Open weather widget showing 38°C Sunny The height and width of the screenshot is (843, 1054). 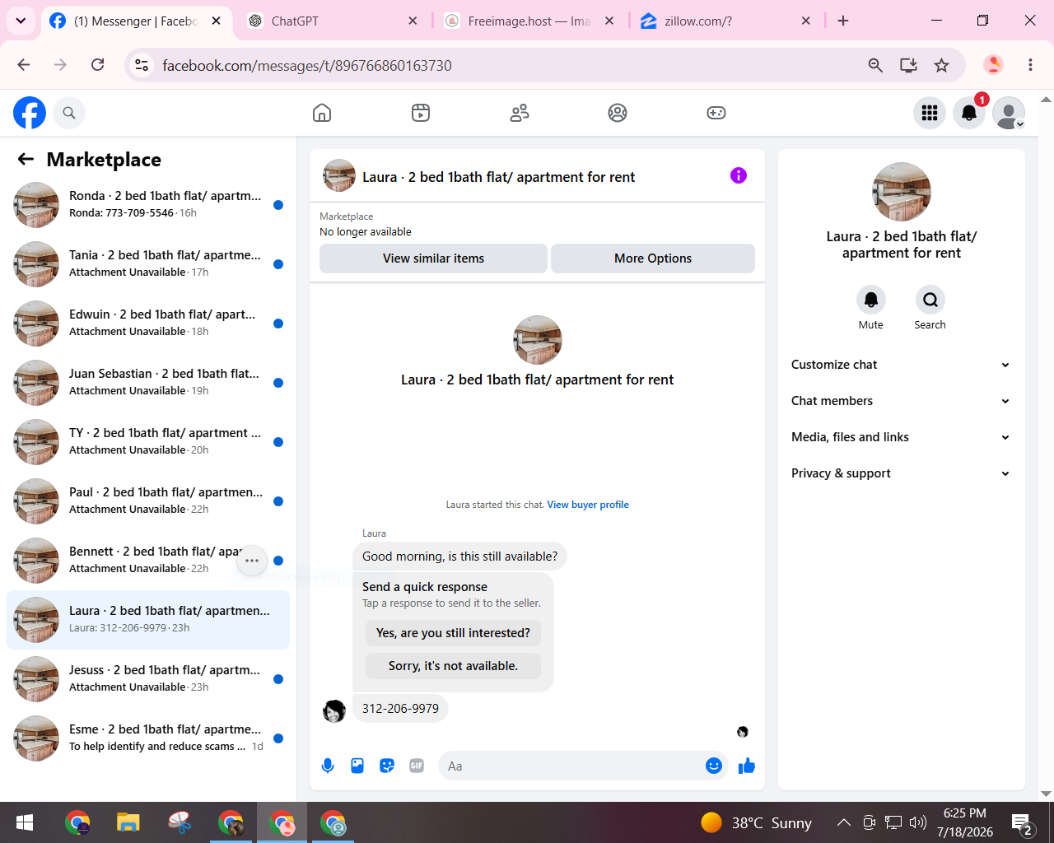[756, 822]
